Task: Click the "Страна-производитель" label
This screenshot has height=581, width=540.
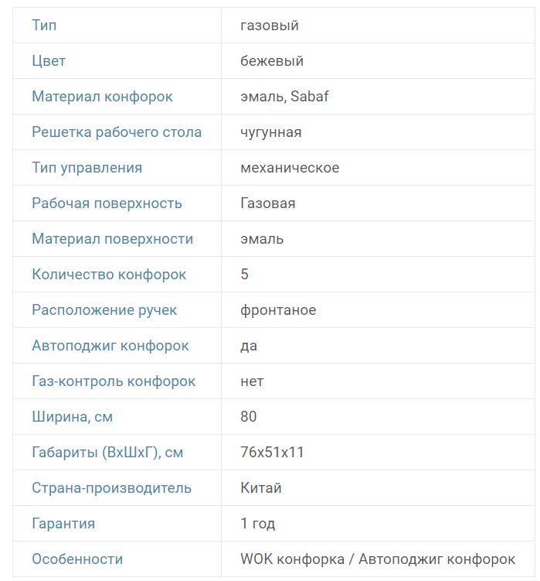Action: click(x=111, y=488)
